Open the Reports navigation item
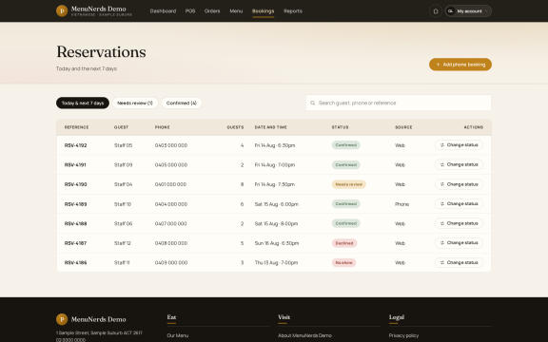548x342 pixels. pyautogui.click(x=293, y=11)
